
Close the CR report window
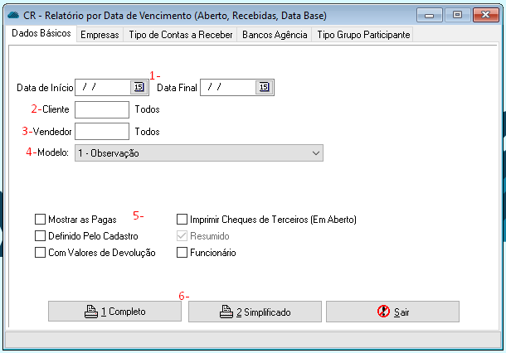[485, 15]
